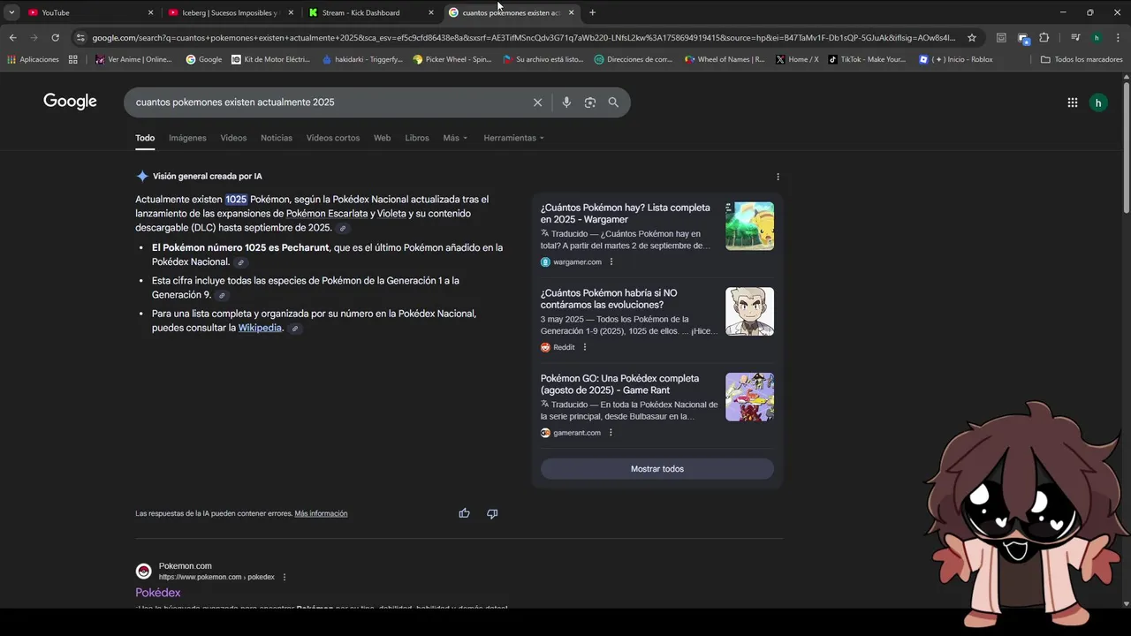Switch to 'Stream - Kick Dashboard' tab
Image resolution: width=1131 pixels, height=636 pixels.
[371, 12]
